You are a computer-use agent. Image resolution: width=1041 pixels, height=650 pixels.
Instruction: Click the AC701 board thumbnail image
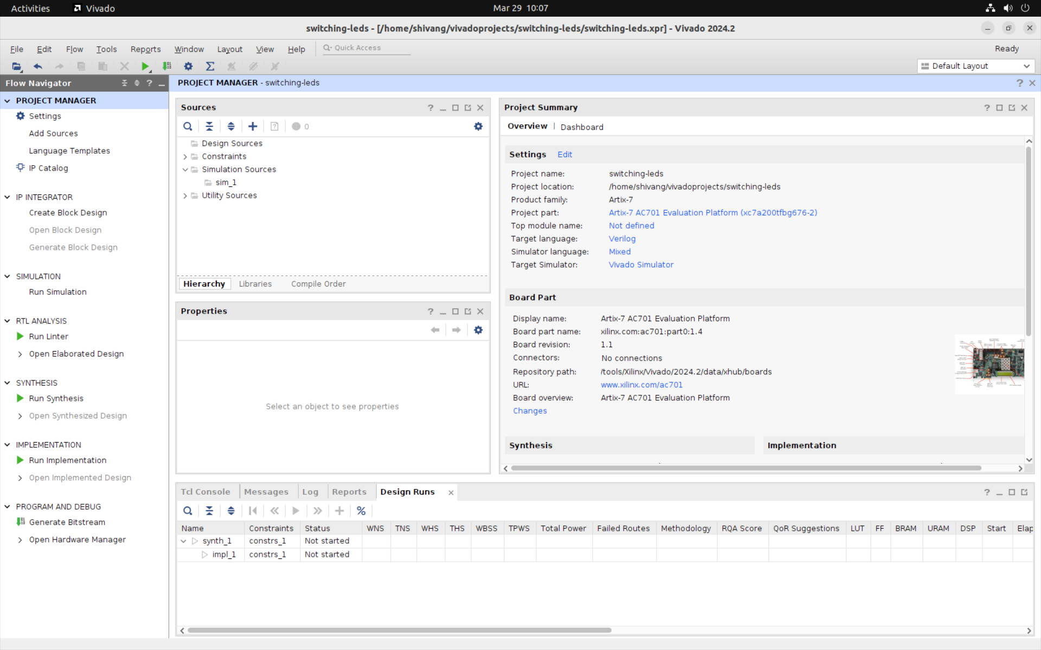click(989, 363)
